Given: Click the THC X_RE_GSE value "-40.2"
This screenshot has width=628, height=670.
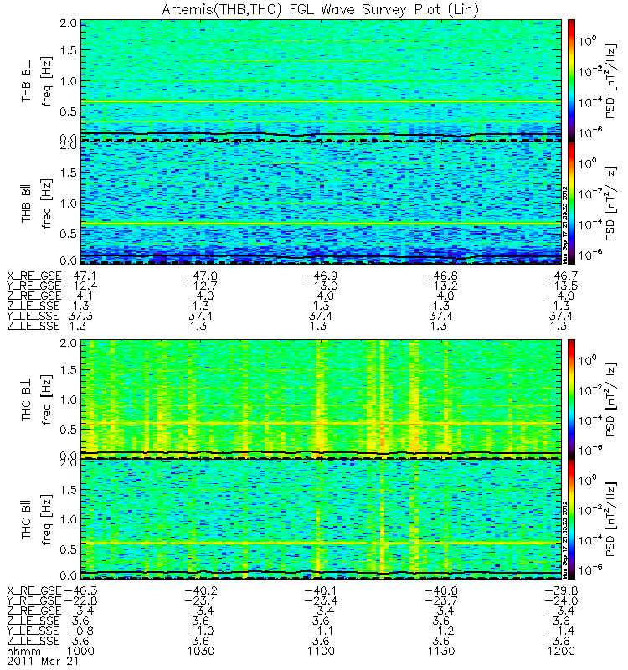Looking at the screenshot, I should click(201, 590).
